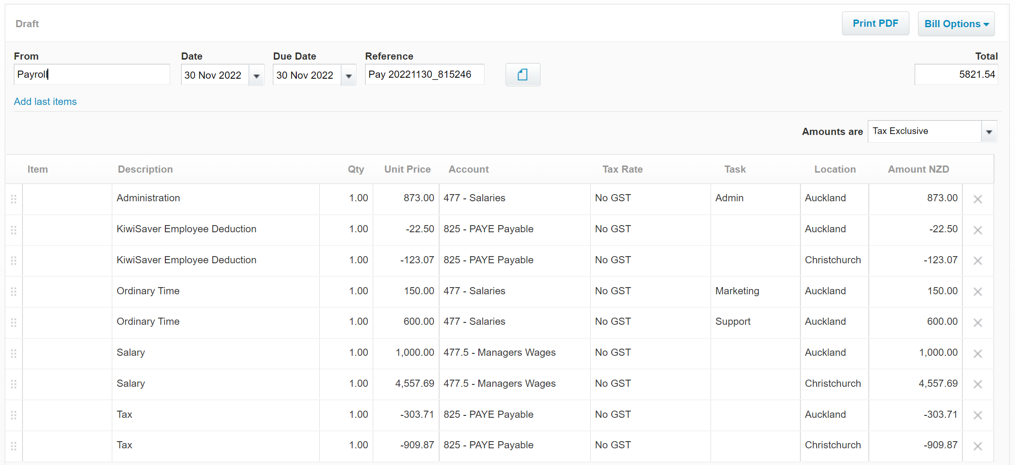Click the Christchurch location in -123.07 row

pyautogui.click(x=834, y=260)
